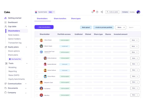Select Ethan Wilson's row checkbox
143x107 pixels.
point(37,76)
